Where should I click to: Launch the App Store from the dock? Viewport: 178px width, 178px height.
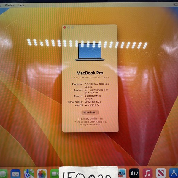click(x=173, y=173)
